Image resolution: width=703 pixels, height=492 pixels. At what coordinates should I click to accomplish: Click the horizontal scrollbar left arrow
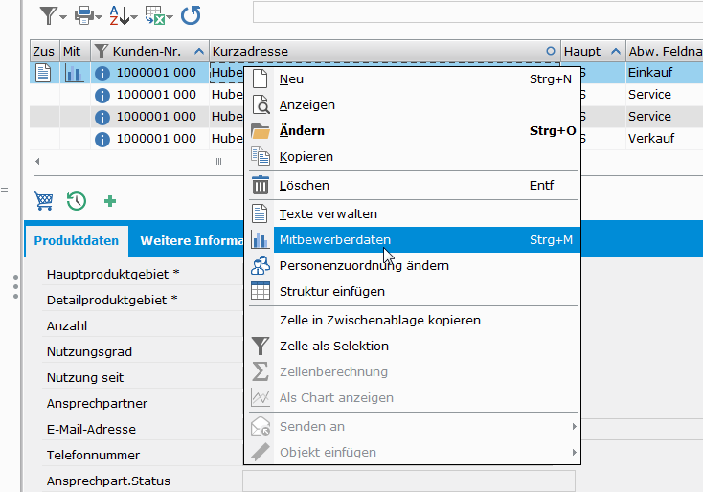point(37,162)
